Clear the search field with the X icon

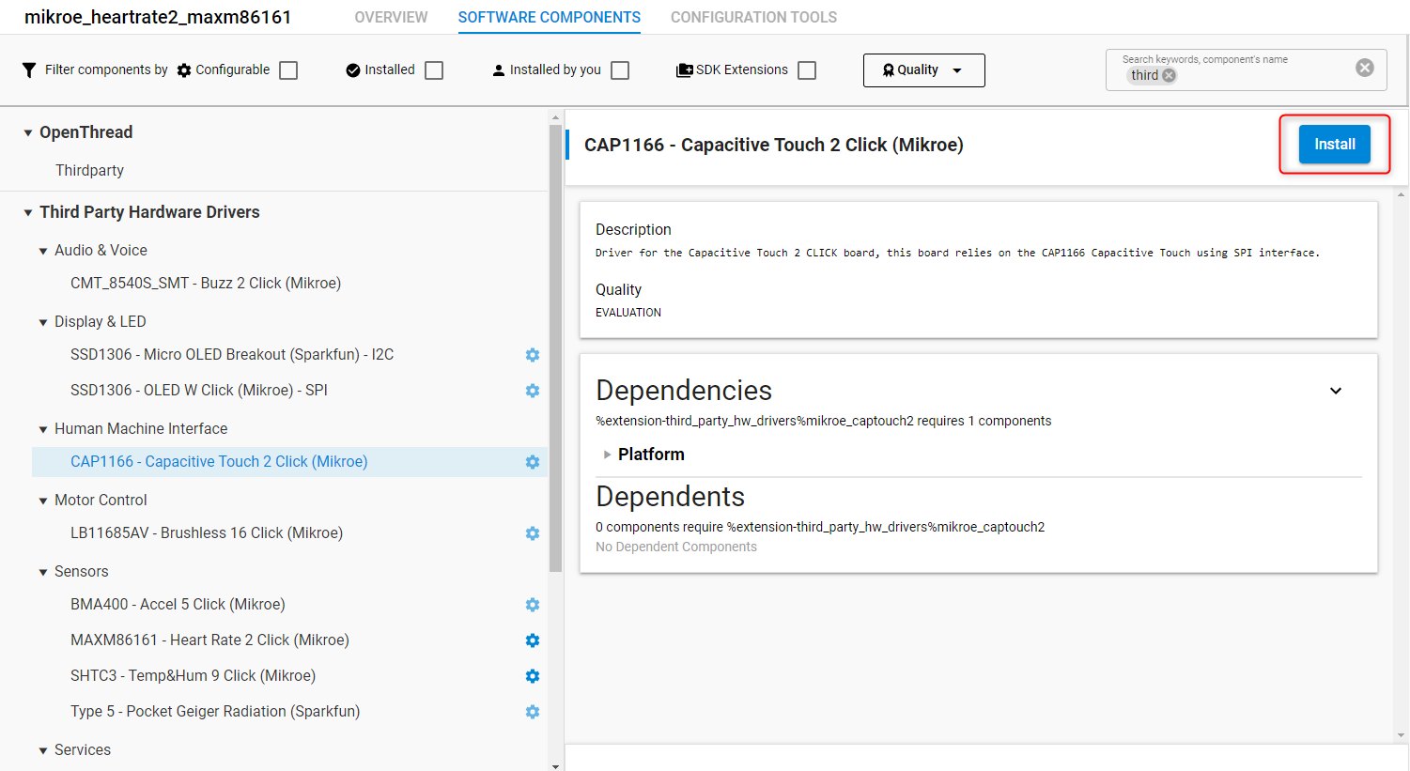[1365, 68]
